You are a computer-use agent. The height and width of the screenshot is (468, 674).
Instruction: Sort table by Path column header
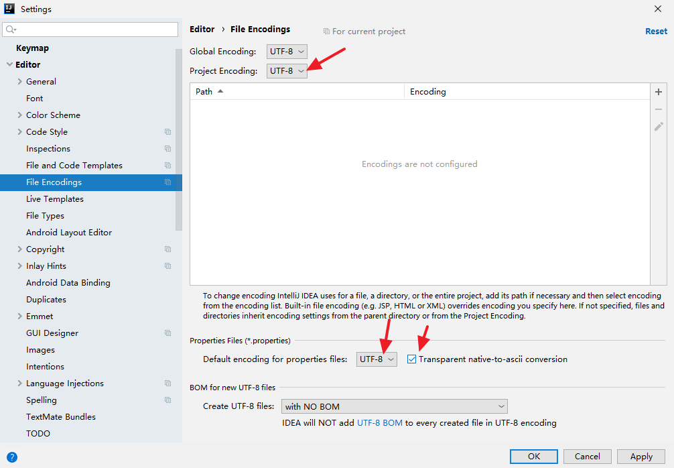coord(297,92)
